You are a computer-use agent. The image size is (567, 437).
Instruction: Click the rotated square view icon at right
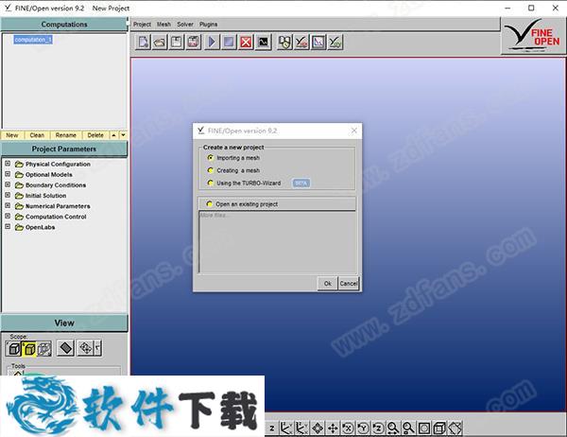455,428
